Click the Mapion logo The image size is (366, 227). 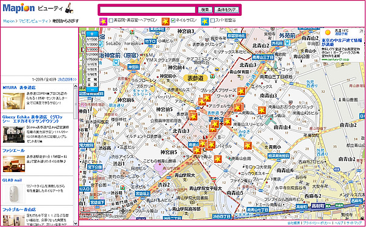(18, 9)
